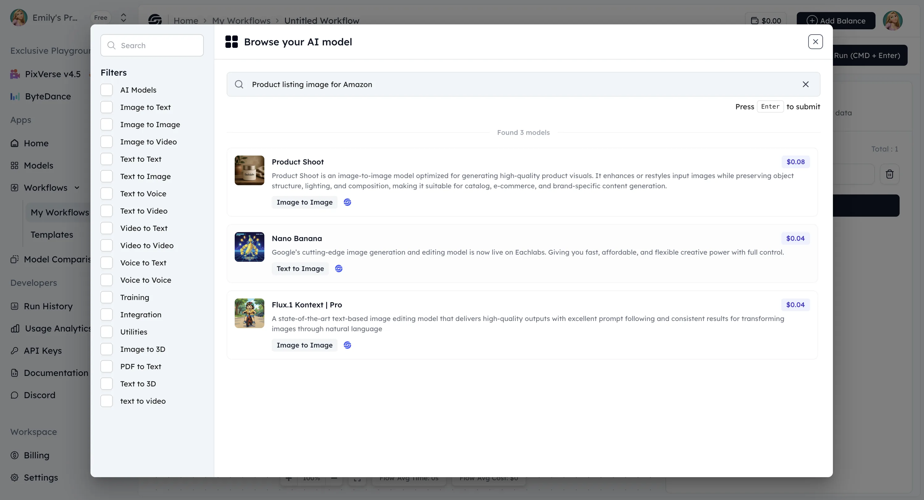Open the Billing sidebar item
The height and width of the screenshot is (500, 924).
36,455
